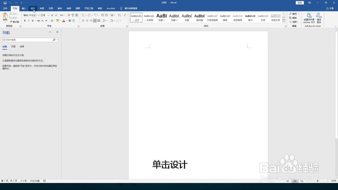Expand the styles gallery more arrow

tap(284, 21)
